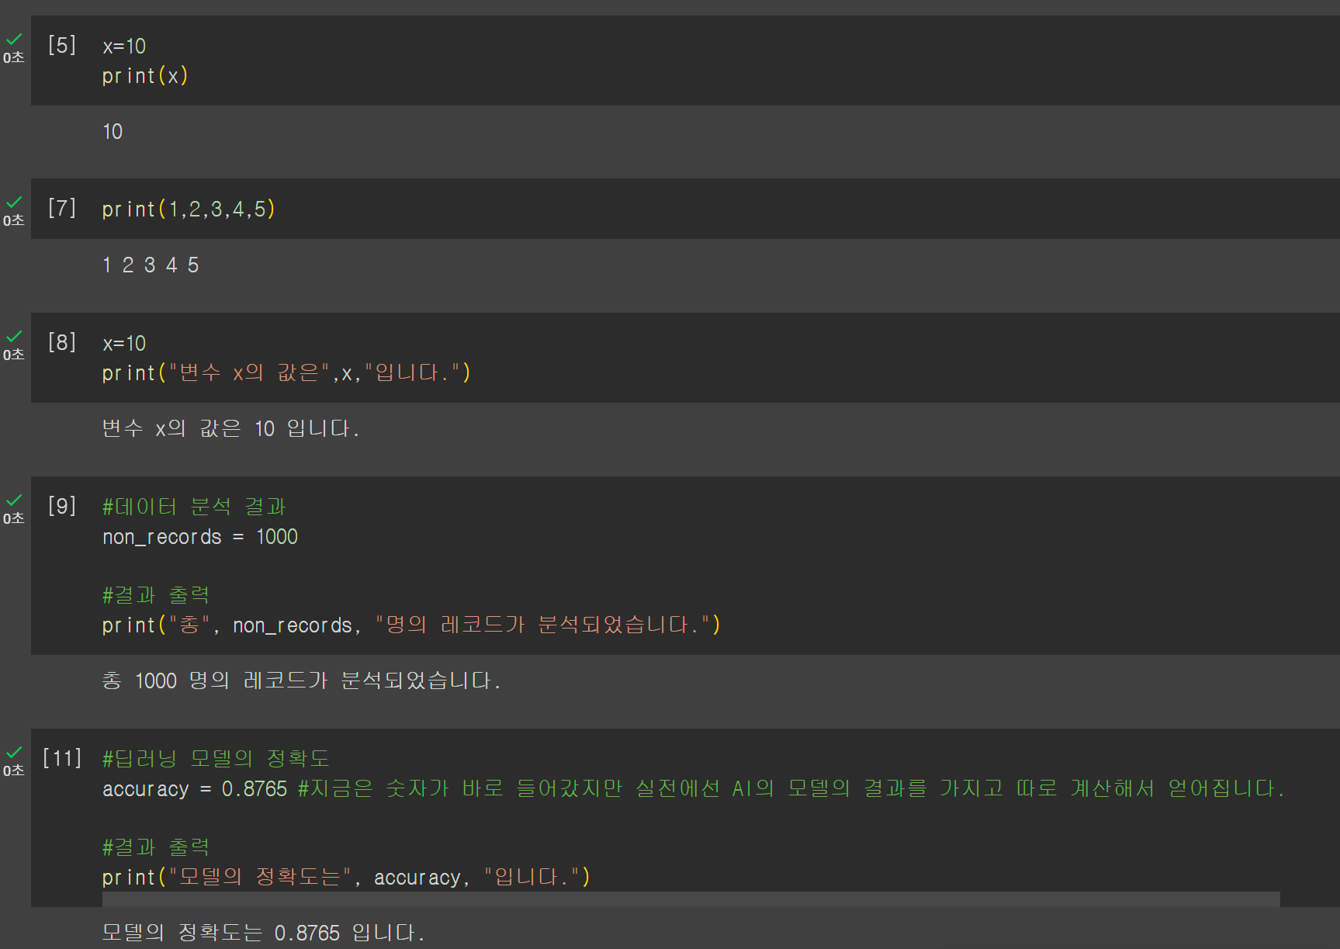The height and width of the screenshot is (949, 1340).
Task: Click green checkmark beside cell 5
Action: (14, 39)
